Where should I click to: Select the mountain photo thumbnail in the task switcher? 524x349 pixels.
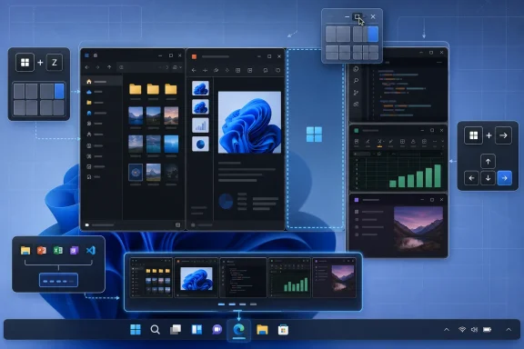[x=335, y=277]
